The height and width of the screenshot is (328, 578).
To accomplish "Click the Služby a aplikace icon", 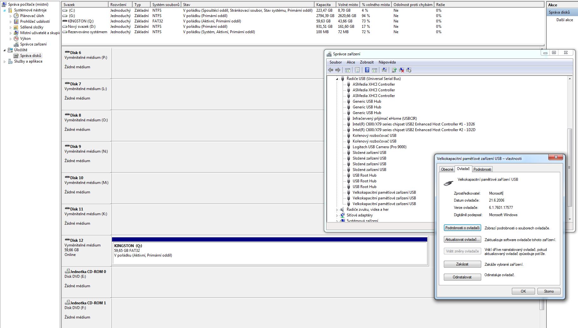I will point(10,61).
